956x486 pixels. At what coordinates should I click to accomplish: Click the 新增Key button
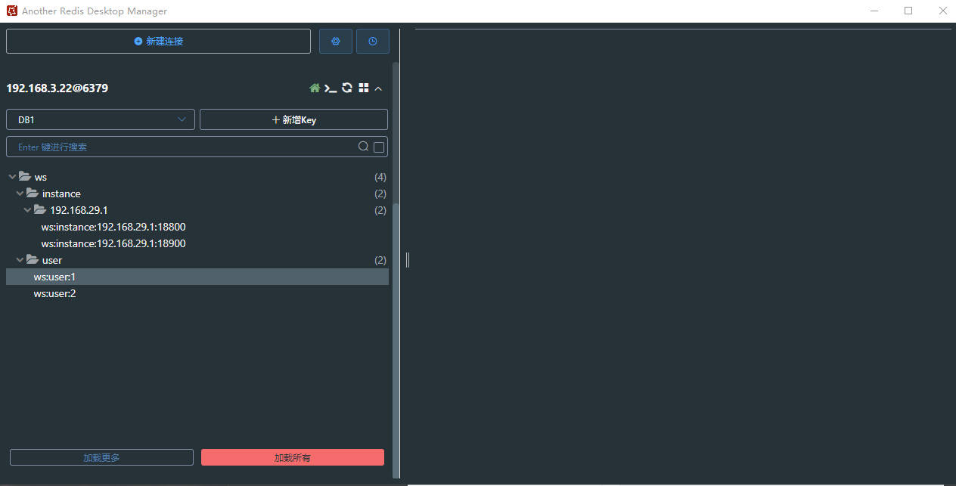(x=293, y=119)
